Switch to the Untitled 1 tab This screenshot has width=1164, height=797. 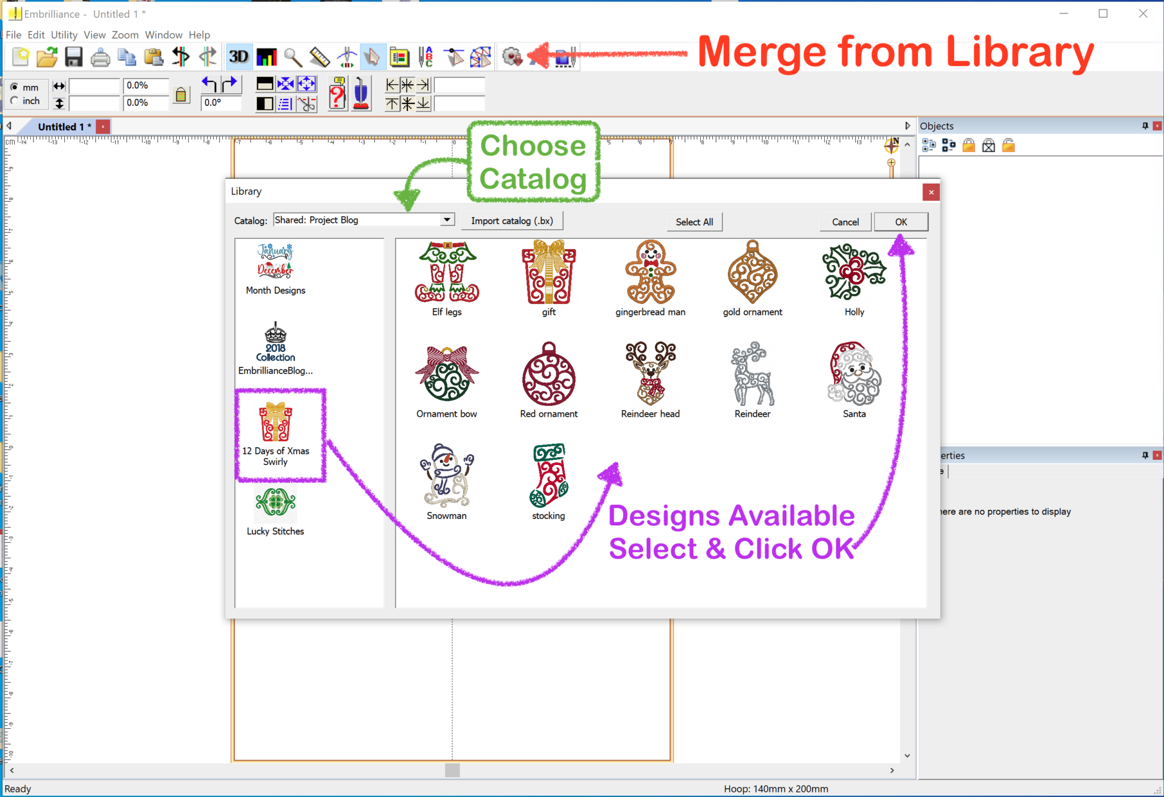pyautogui.click(x=64, y=126)
